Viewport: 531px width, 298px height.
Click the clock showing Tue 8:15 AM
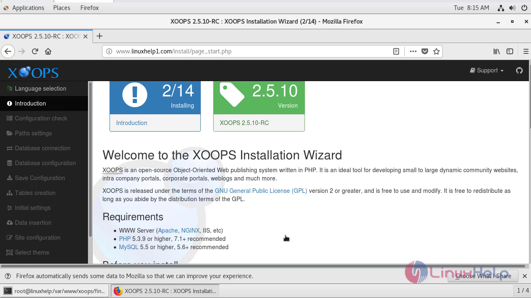pyautogui.click(x=471, y=8)
